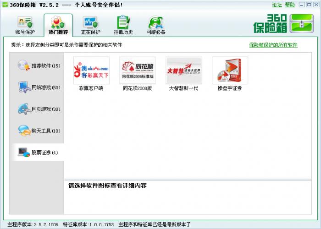Open the 论坛 forum link
Image resolution: width=321 pixels, height=229 pixels.
pyautogui.click(x=277, y=5)
